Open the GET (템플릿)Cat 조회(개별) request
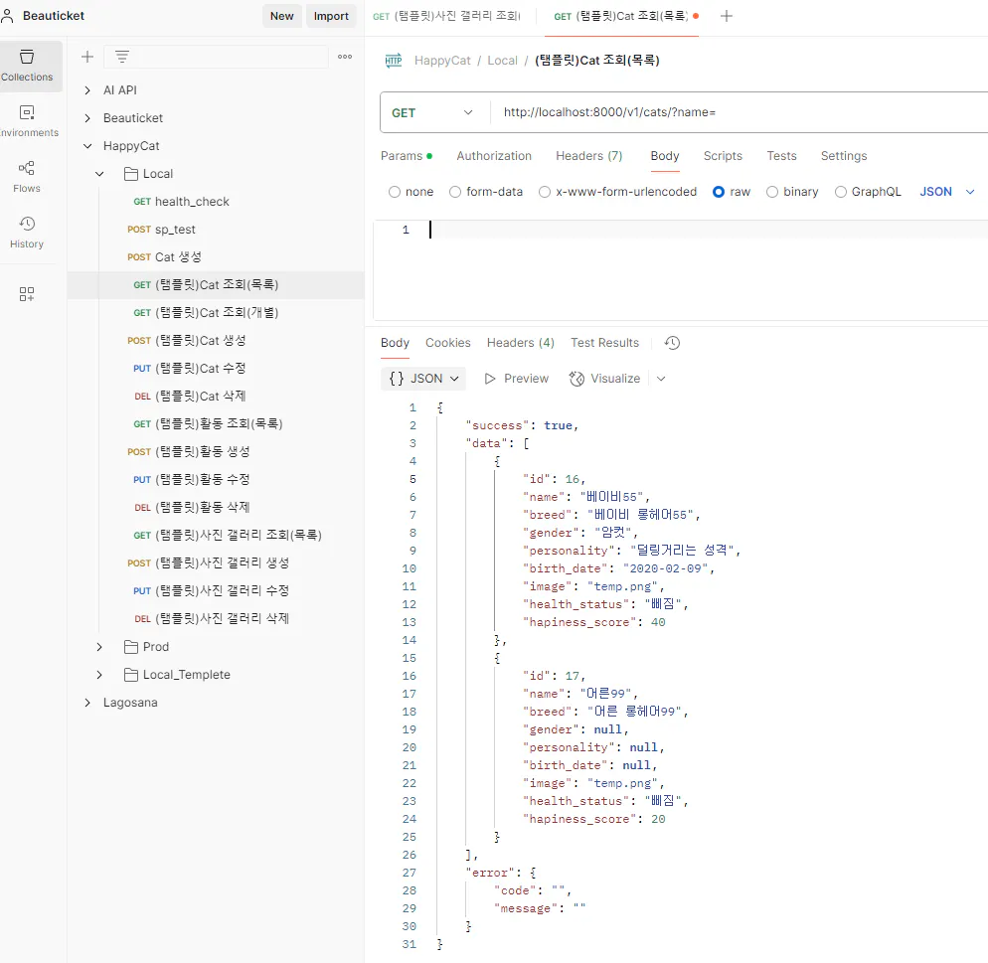Image resolution: width=988 pixels, height=963 pixels. (x=216, y=312)
